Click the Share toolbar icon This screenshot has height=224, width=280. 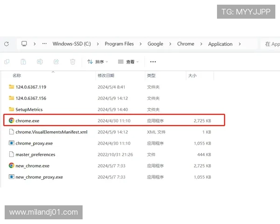pyautogui.click(x=56, y=62)
